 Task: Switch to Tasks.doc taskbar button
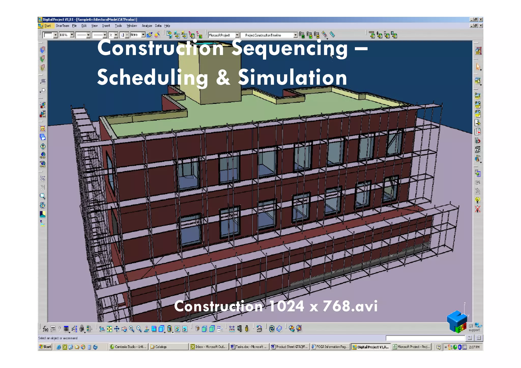[x=249, y=347]
